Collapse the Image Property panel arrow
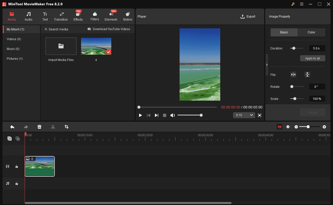The width and height of the screenshot is (333, 205). [x=267, y=65]
